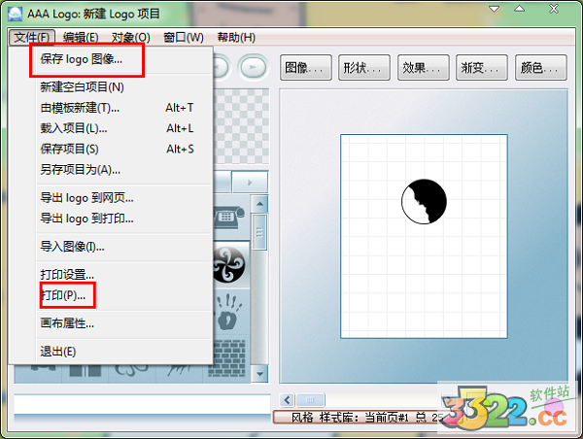Choose 保存 logo 图像 from File menu
583x439 pixels.
point(82,60)
